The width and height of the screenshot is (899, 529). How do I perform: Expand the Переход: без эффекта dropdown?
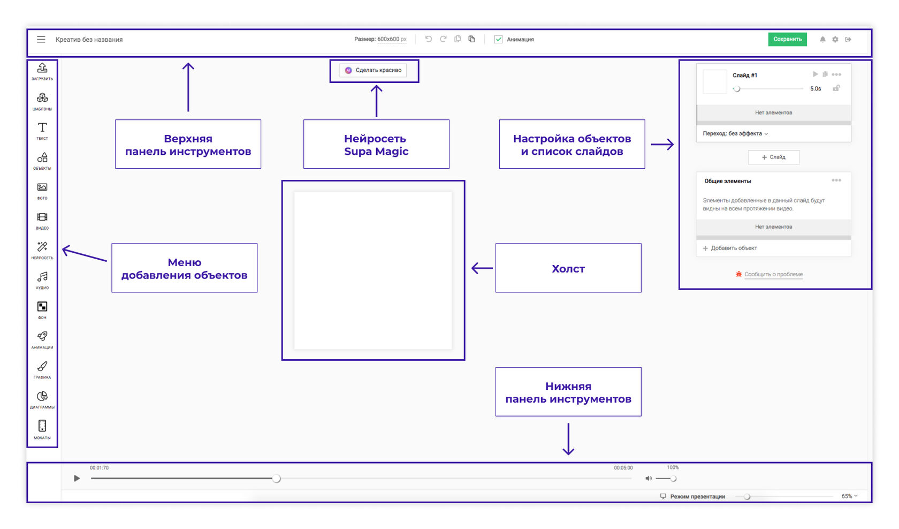tap(735, 133)
